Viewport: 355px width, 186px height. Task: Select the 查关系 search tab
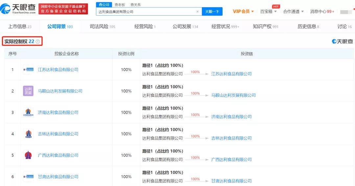pyautogui.click(x=136, y=5)
